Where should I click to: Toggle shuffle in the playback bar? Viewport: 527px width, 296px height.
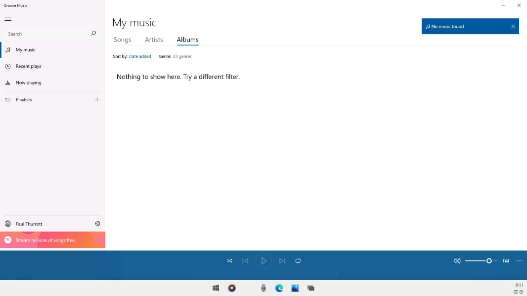coord(229,261)
